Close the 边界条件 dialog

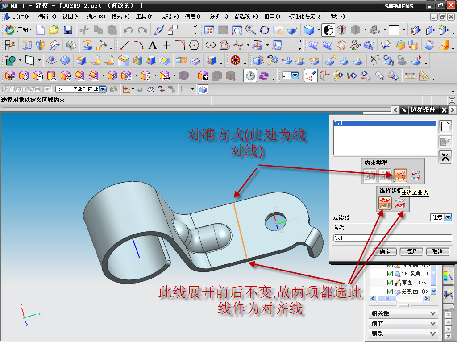(x=444, y=110)
